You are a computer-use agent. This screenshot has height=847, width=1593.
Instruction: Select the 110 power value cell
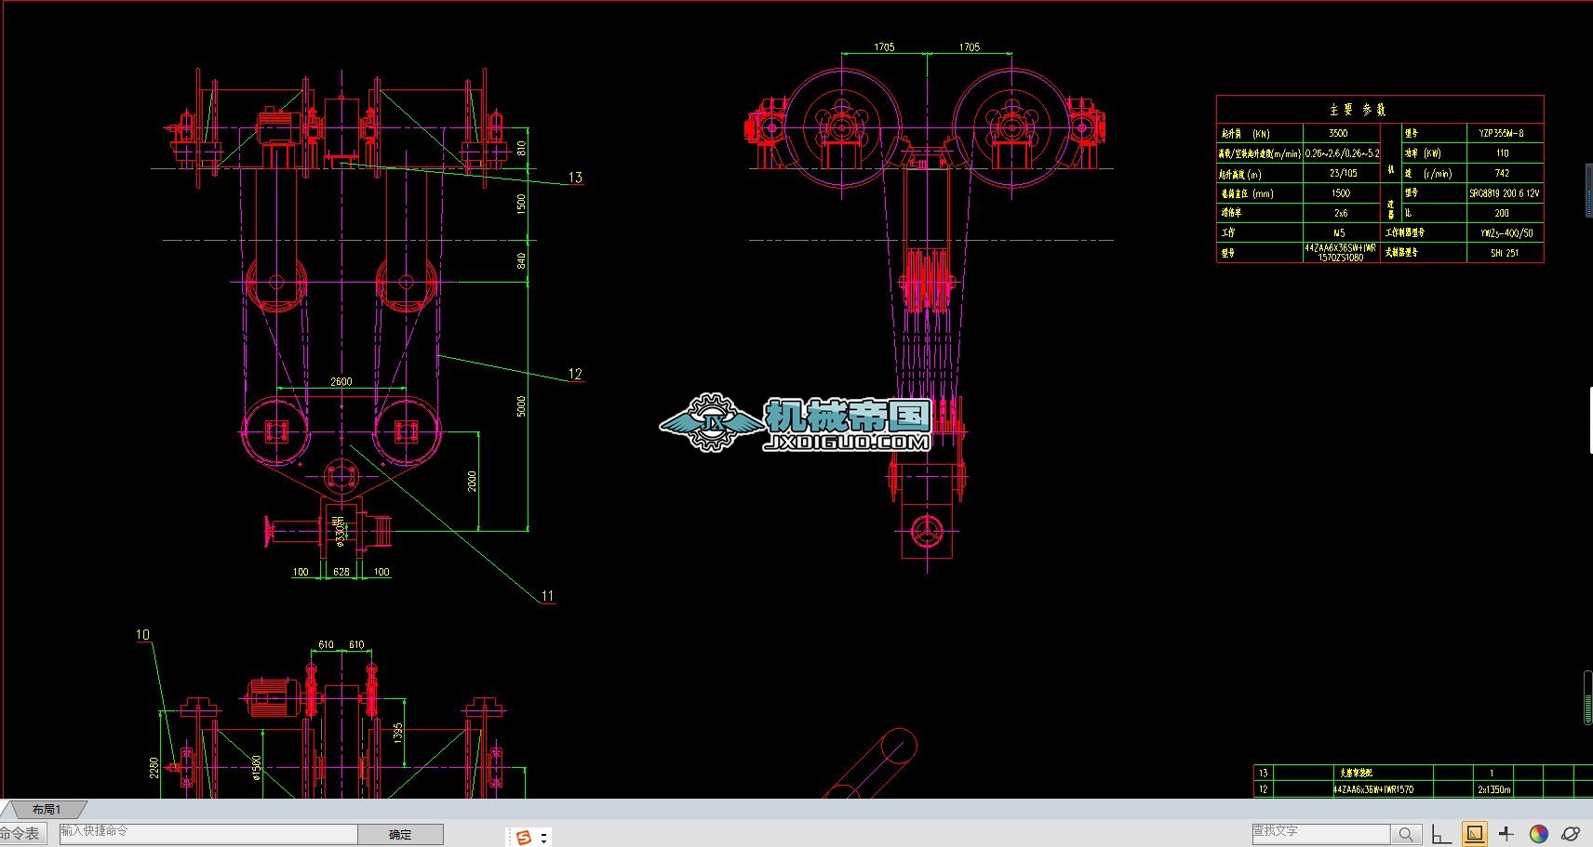tap(1502, 153)
